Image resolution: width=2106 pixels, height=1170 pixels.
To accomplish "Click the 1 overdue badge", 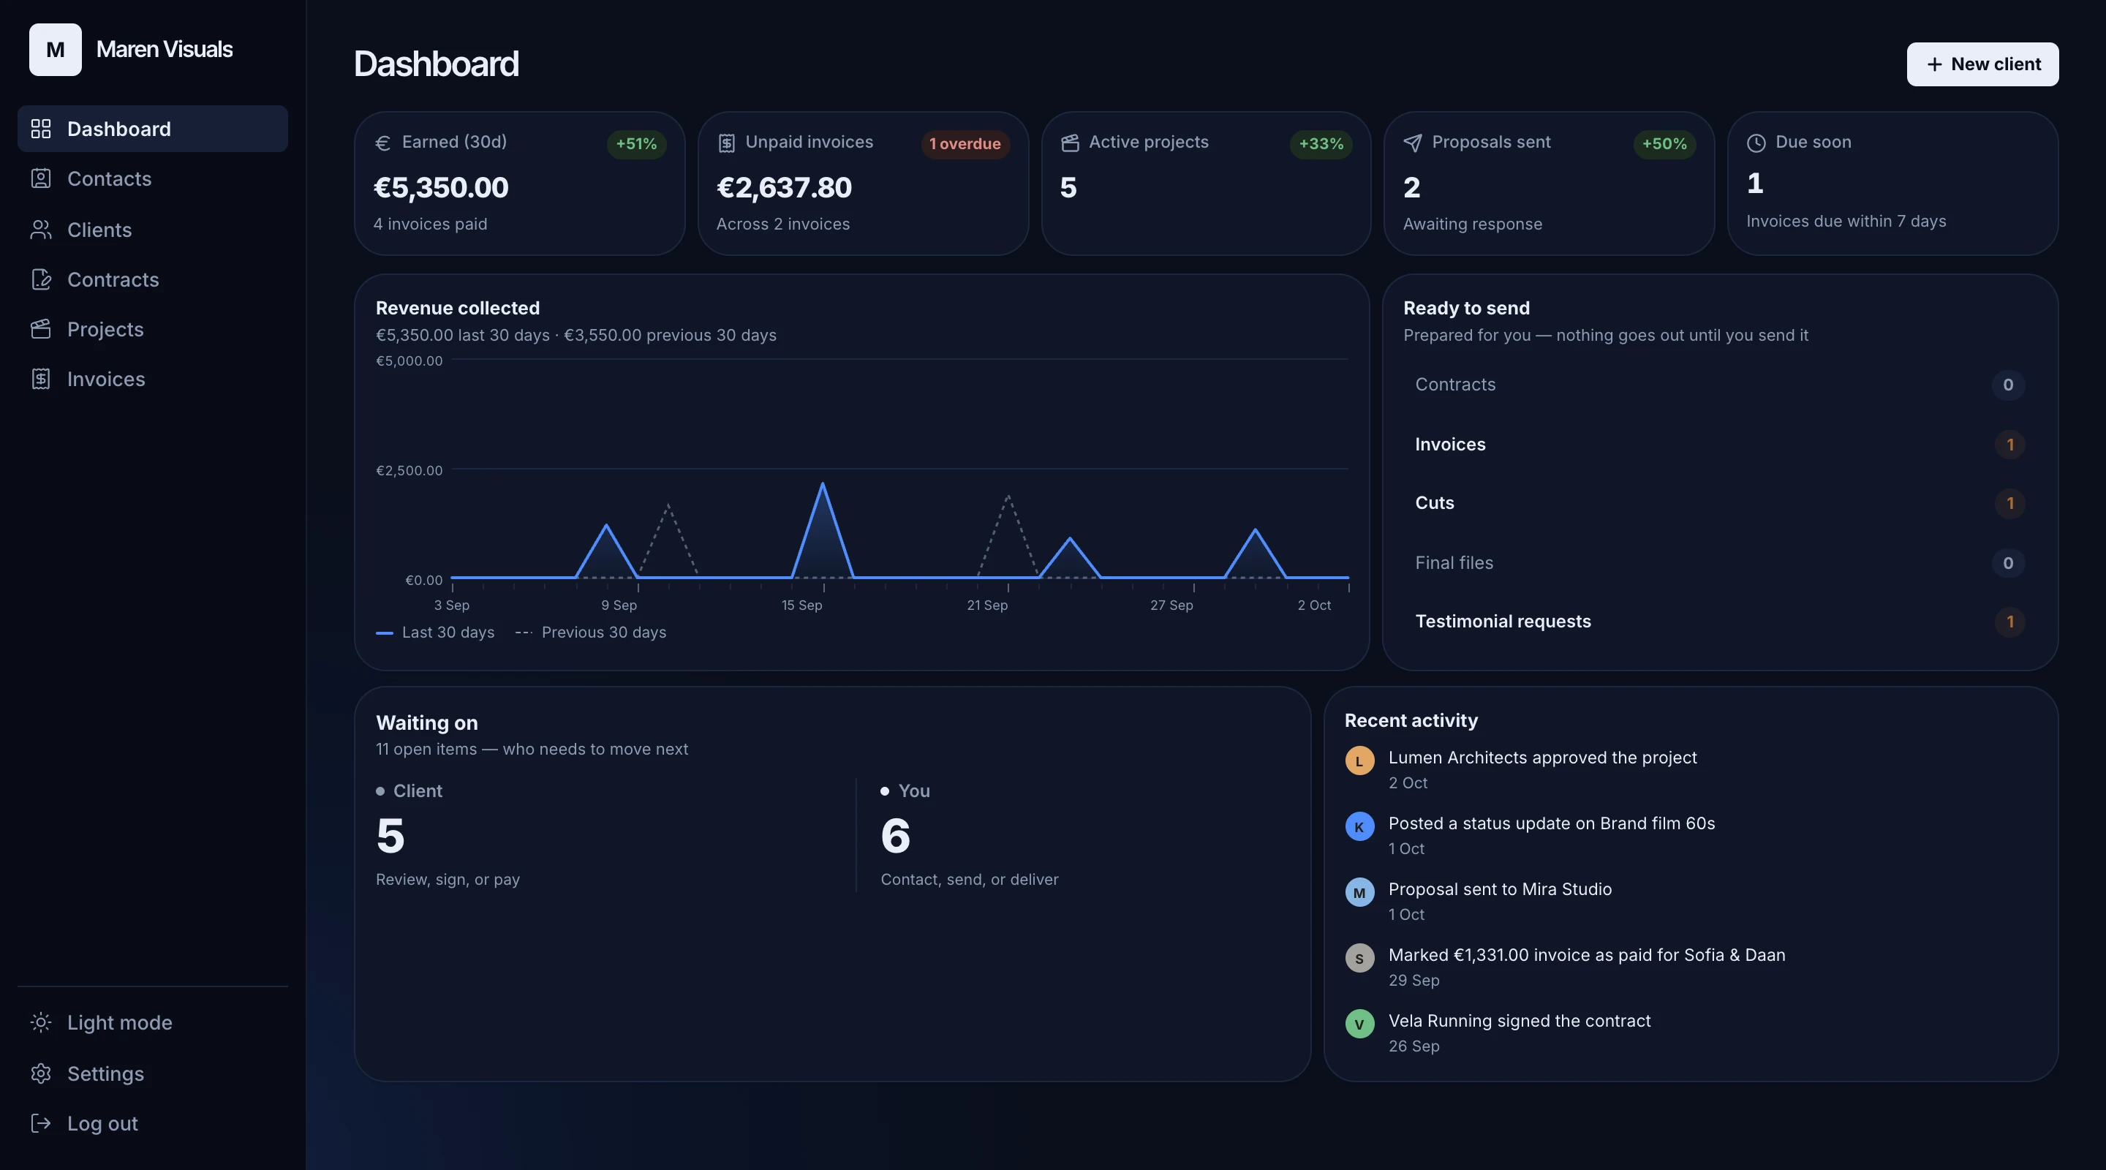I will [965, 144].
